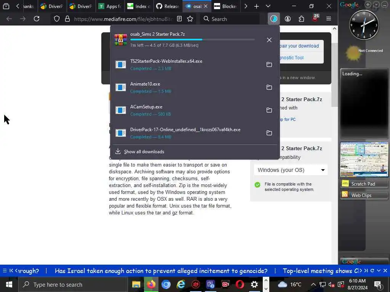Screen dimensions: 390x292
Task: Open folder for TS2StarterPack-WebInstaller.x64.exe
Action: point(269,64)
